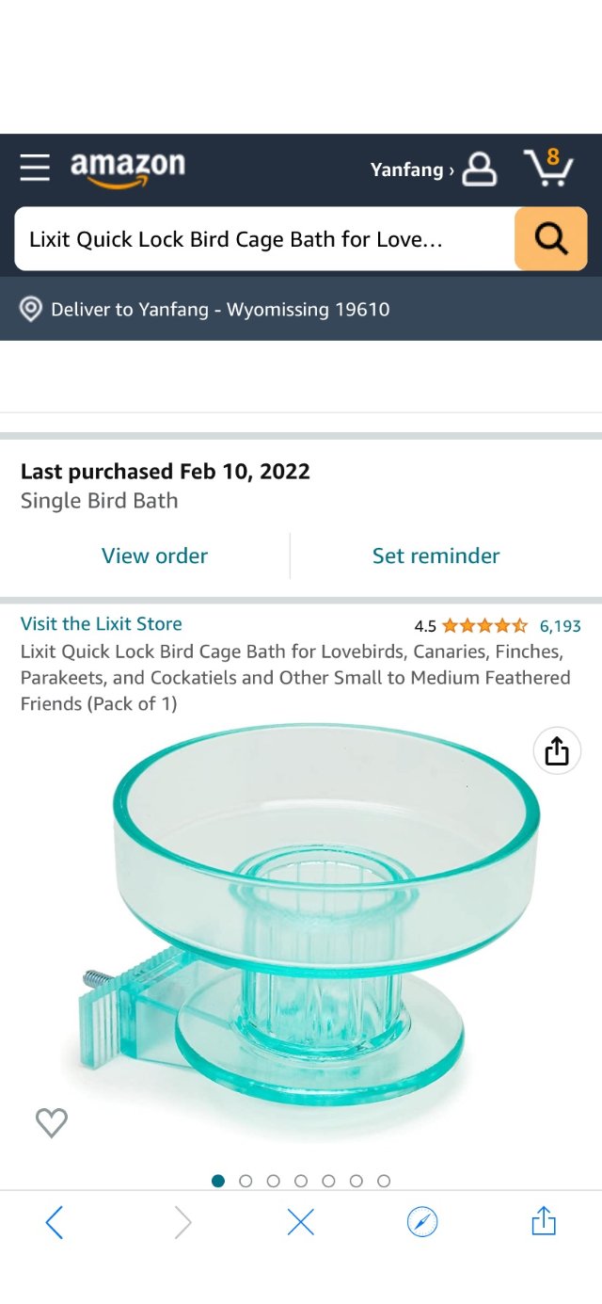Open the hamburger navigation menu
The image size is (602, 1304).
pyautogui.click(x=35, y=169)
